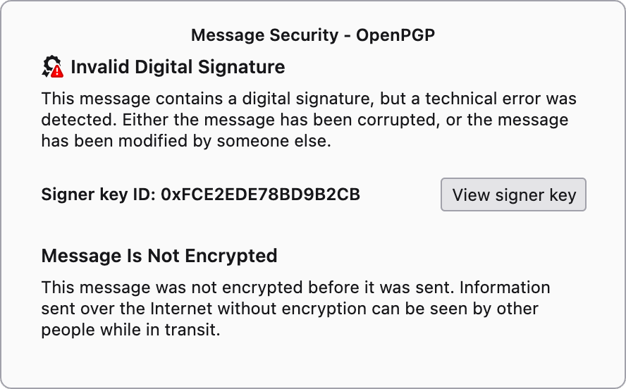This screenshot has height=389, width=626.
Task: Click the line "has been modified by someone else"
Action: 186,141
